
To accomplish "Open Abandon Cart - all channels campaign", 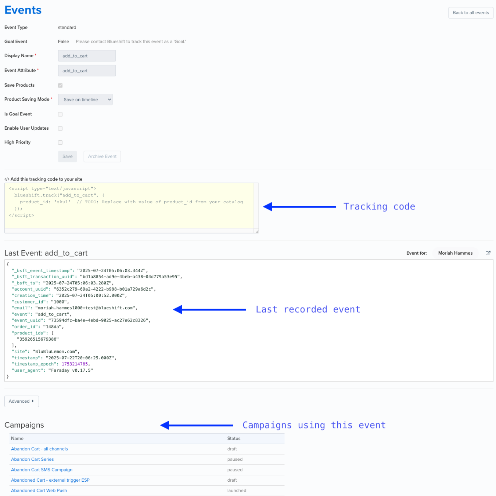I will pos(39,449).
